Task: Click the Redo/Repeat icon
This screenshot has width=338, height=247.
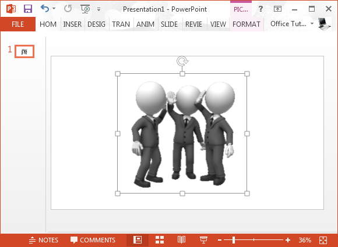Action: pyautogui.click(x=68, y=9)
